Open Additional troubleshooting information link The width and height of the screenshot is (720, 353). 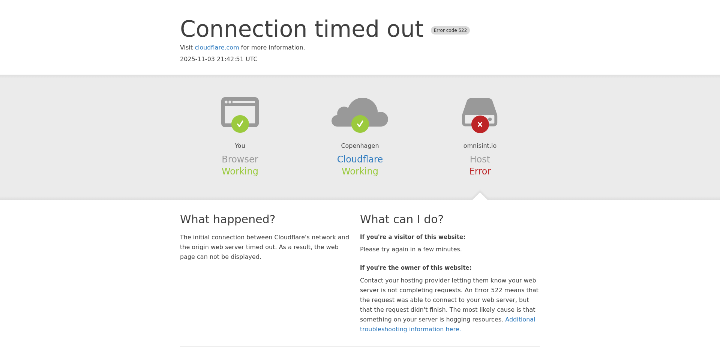point(520,320)
